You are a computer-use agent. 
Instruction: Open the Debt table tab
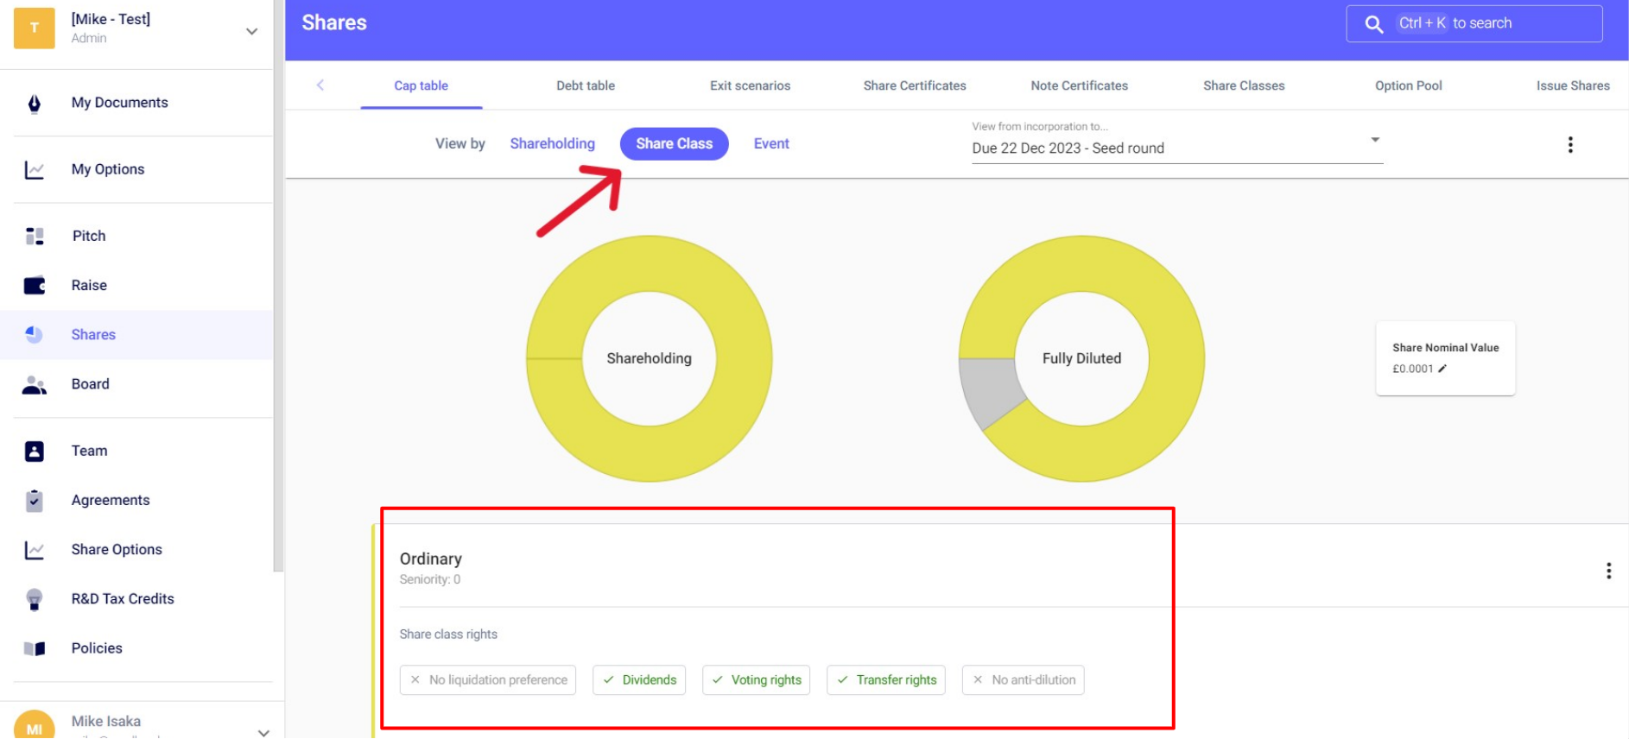585,85
